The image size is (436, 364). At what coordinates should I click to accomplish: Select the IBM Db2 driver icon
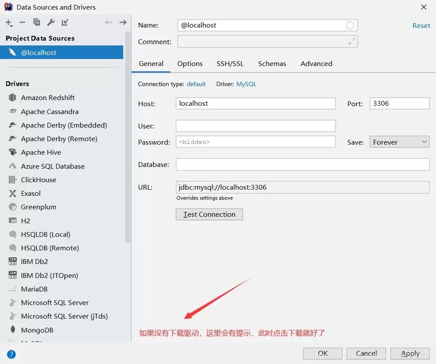[13, 261]
